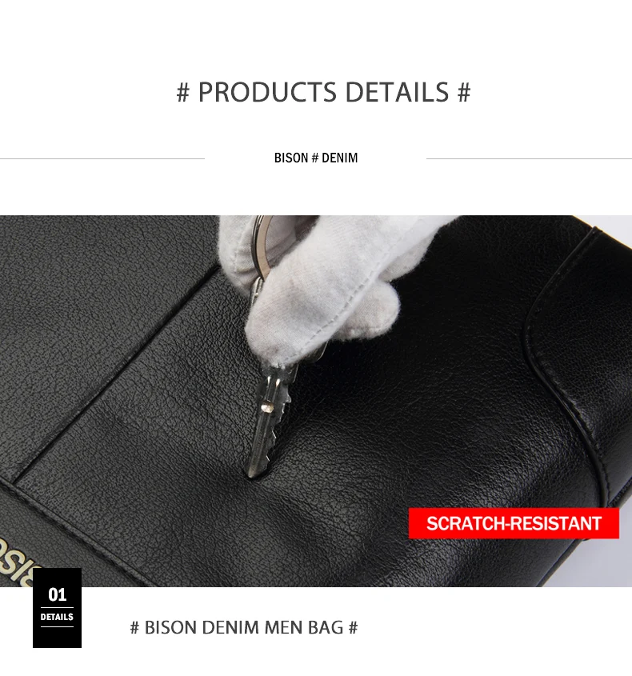The image size is (632, 676).
Task: Click the "# BISON DENIM MEN BAG #" caption
Action: point(244,628)
